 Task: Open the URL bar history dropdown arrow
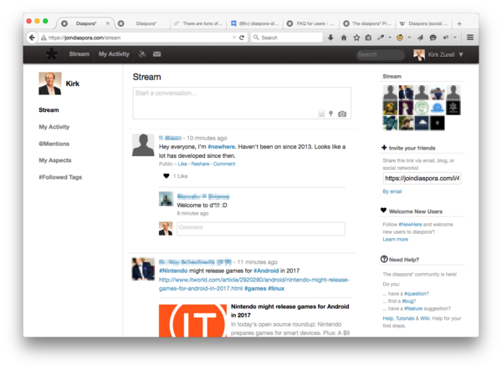click(x=234, y=38)
